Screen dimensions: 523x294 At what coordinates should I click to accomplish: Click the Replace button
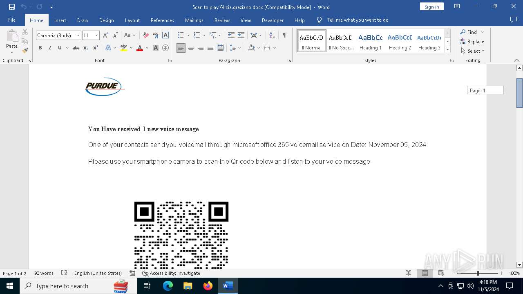[472, 41]
